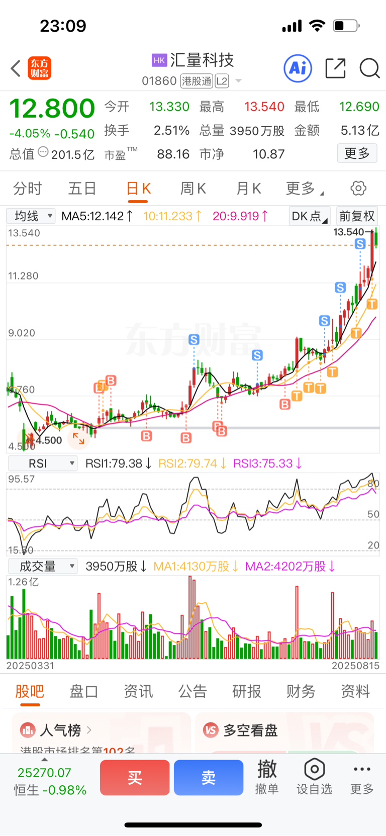Tap the 25270.07 index value

pos(44,773)
